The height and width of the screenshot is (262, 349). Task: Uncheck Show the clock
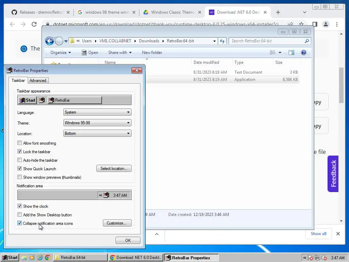tap(19, 206)
